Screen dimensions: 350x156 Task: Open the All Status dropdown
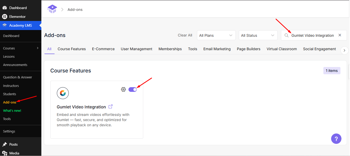pos(258,35)
